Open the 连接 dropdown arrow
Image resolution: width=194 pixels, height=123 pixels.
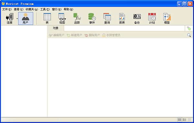[17, 19]
